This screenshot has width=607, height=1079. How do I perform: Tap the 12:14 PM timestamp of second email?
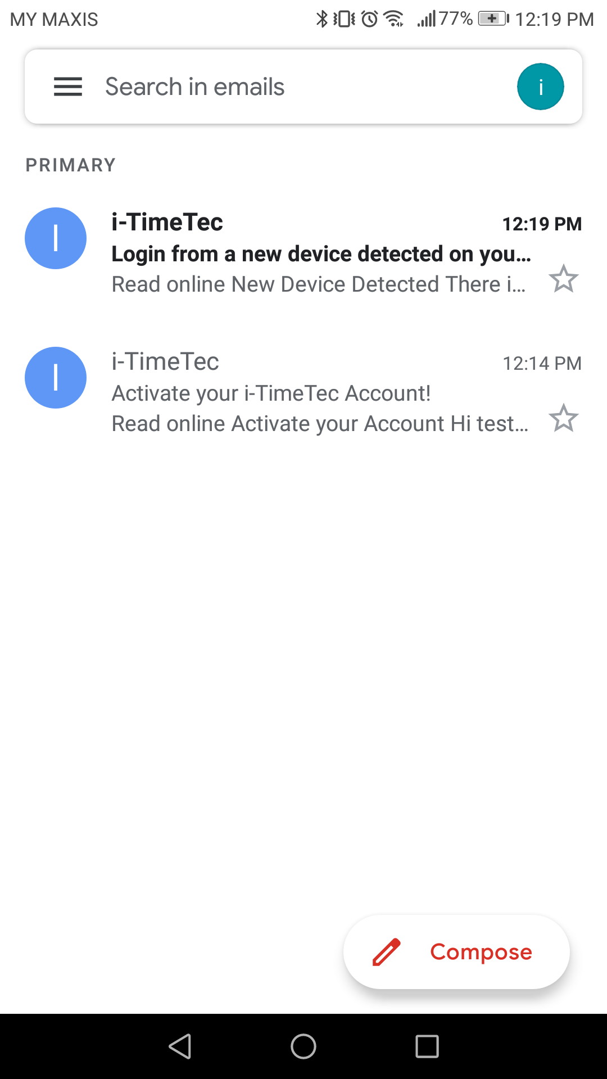[542, 364]
